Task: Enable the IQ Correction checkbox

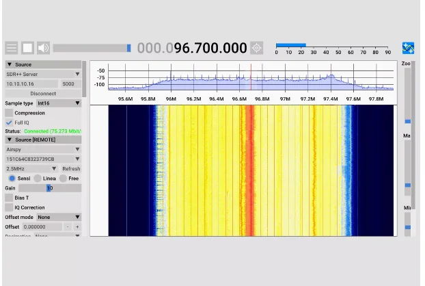Action: click(x=9, y=207)
